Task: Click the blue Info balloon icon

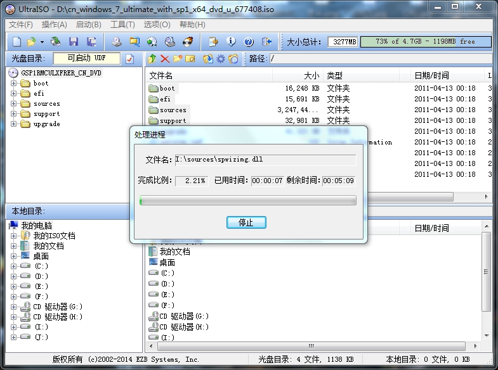Action: point(231,42)
